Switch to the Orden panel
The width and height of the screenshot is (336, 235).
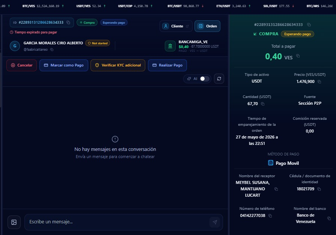click(x=207, y=26)
